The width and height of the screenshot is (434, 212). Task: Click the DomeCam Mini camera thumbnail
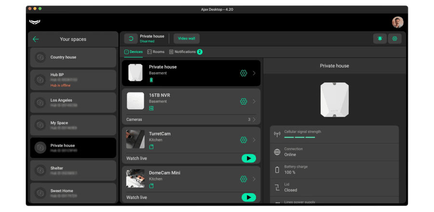[x=136, y=178]
